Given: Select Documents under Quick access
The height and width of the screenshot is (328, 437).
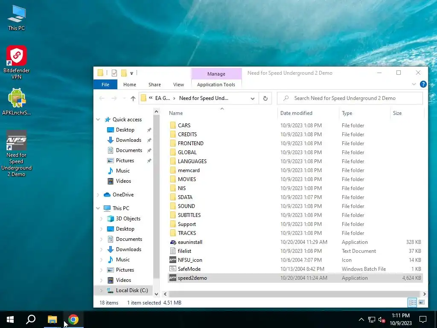Looking at the screenshot, I should coord(129,150).
